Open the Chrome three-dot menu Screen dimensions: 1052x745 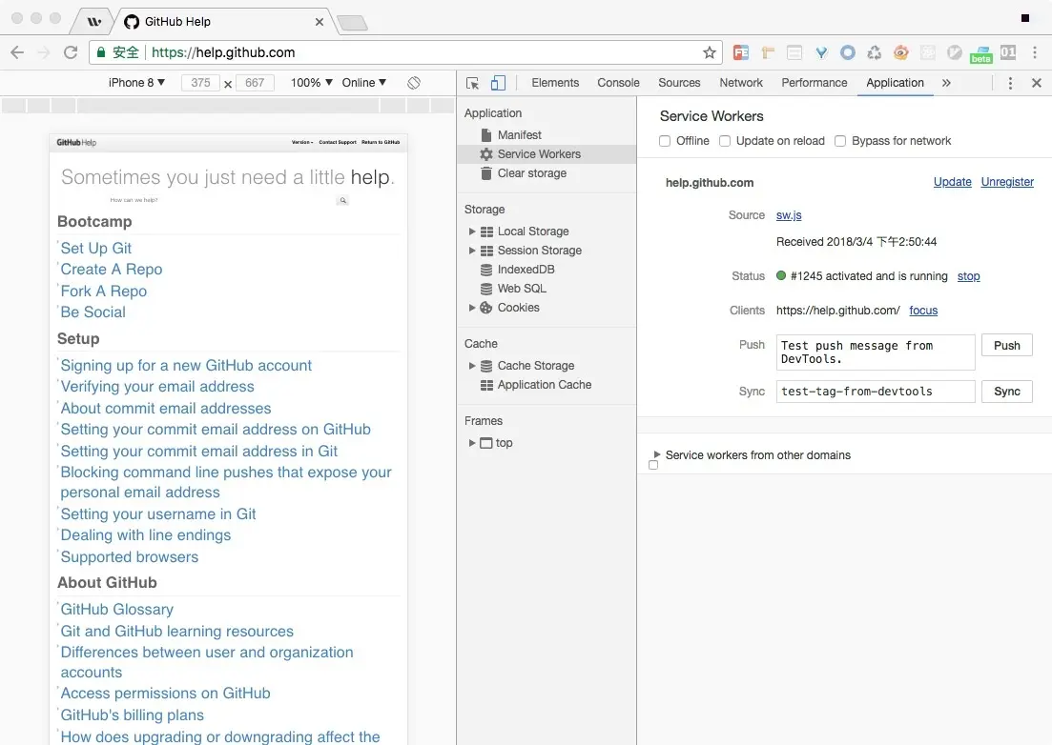(x=1035, y=52)
